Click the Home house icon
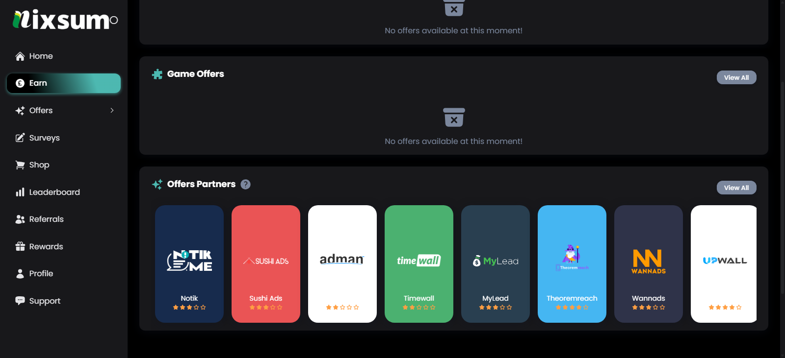The image size is (785, 358). [x=20, y=56]
